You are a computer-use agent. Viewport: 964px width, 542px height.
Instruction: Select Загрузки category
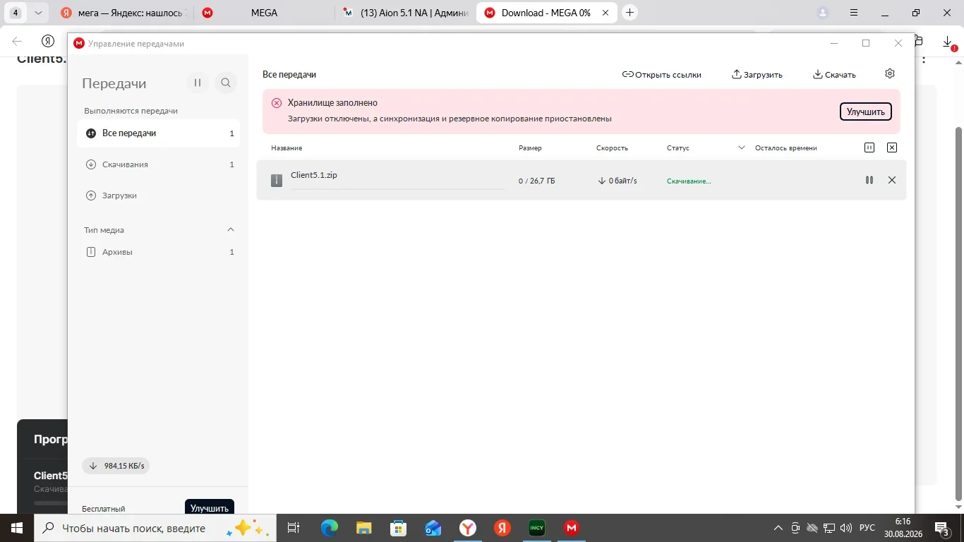click(158, 195)
